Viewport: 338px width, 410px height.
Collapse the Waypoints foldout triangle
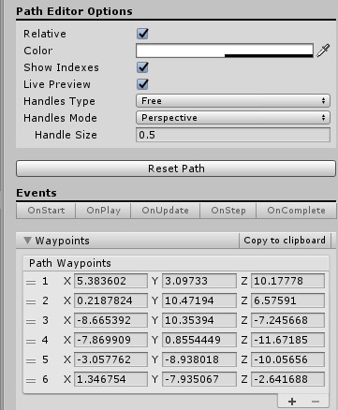(27, 241)
